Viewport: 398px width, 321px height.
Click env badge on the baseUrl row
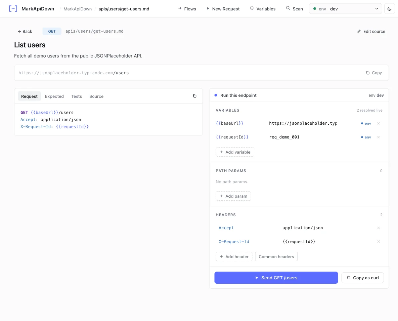click(x=366, y=123)
